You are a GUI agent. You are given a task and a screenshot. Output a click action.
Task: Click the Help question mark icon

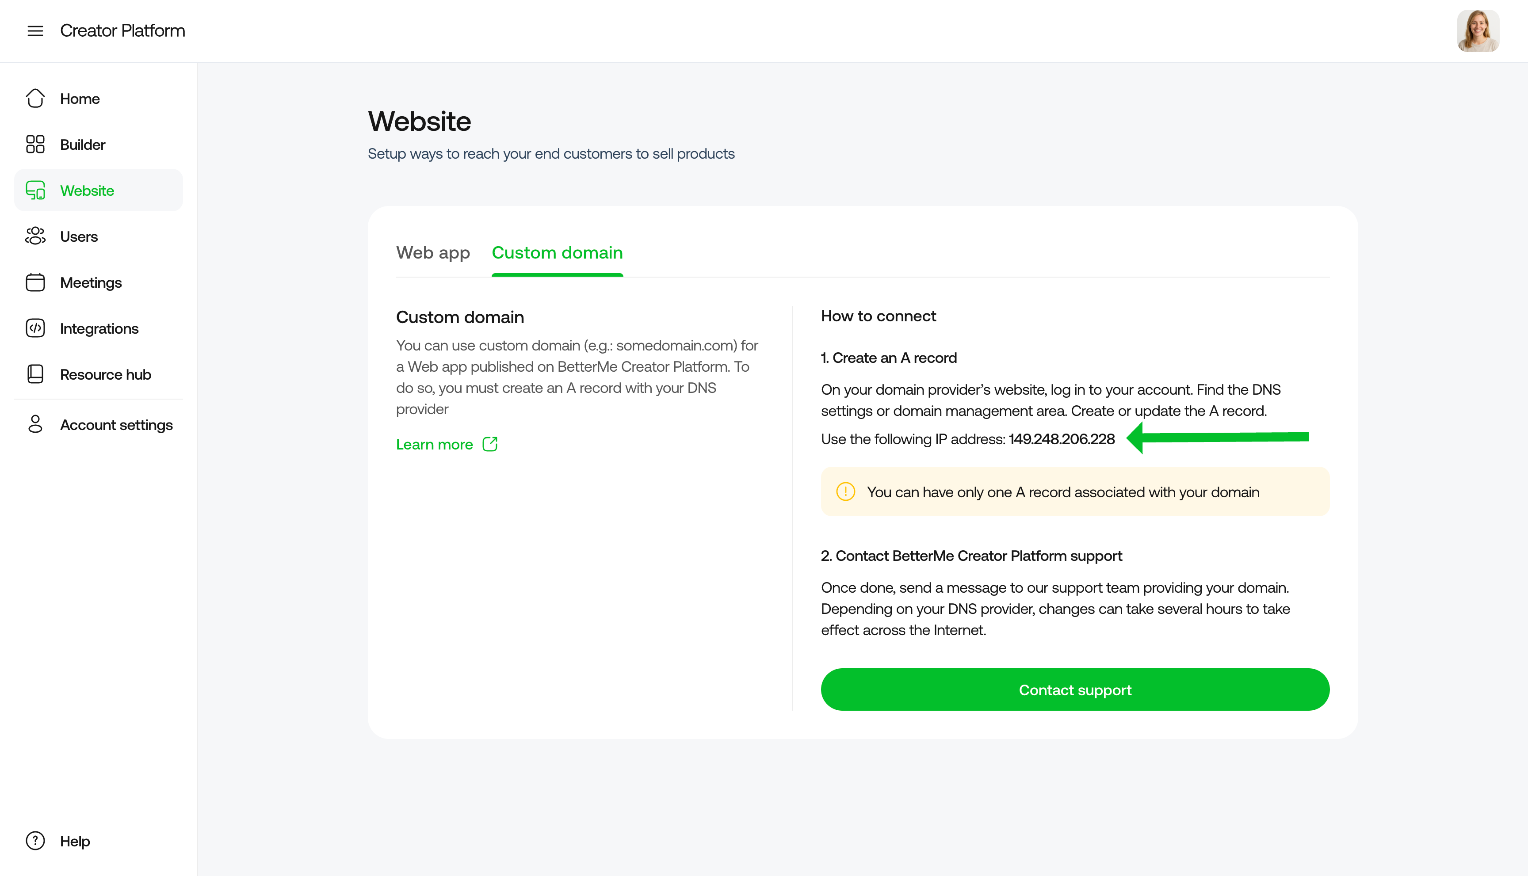click(x=34, y=841)
